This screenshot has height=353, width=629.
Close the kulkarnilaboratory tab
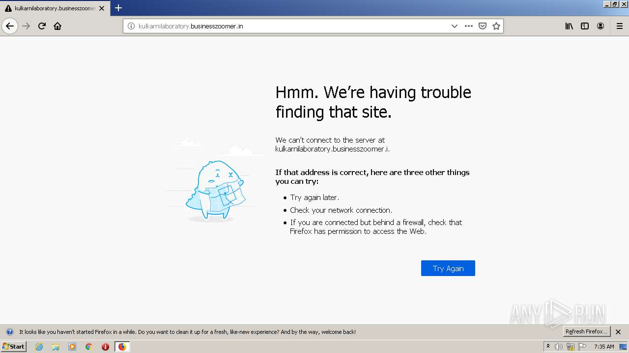[102, 8]
